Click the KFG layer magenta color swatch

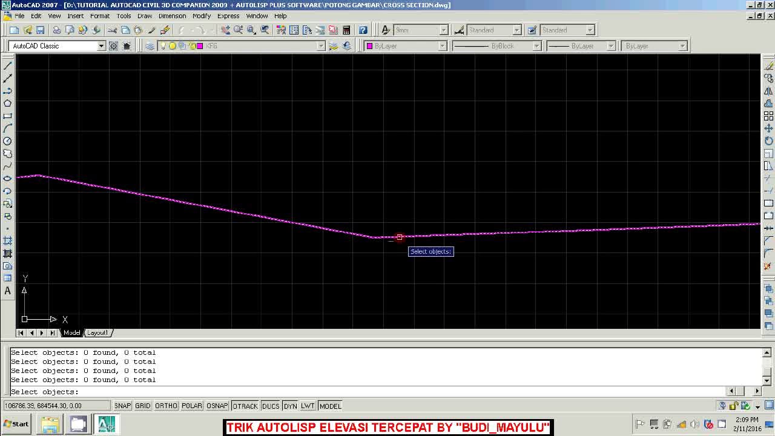(200, 46)
